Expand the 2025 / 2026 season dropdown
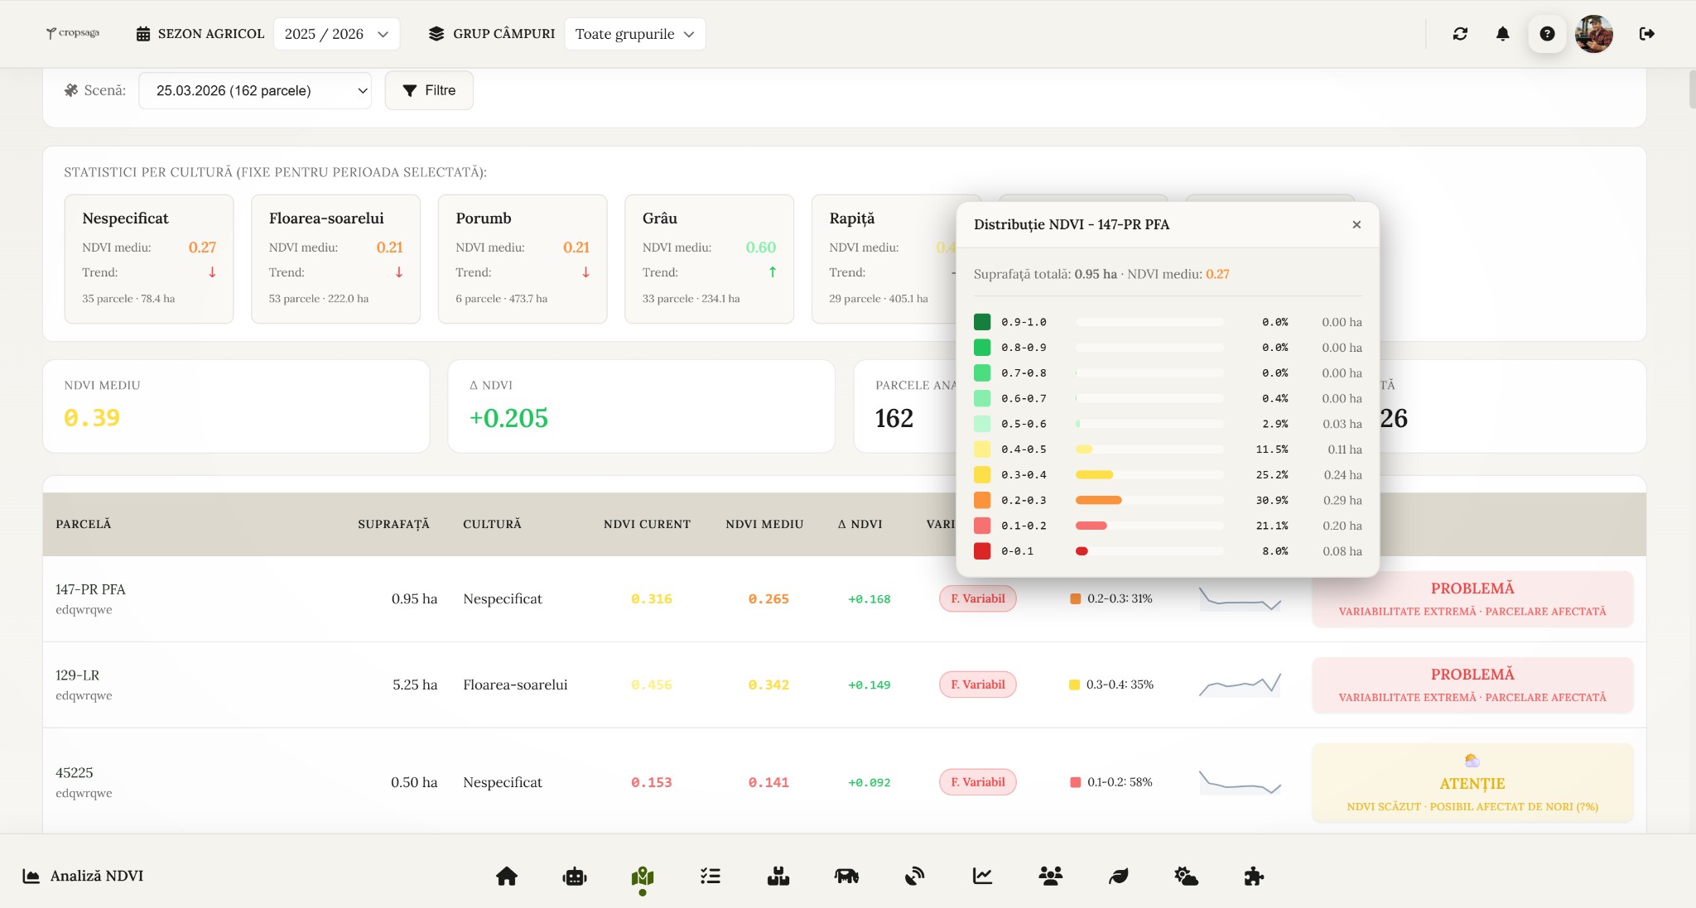 336,34
